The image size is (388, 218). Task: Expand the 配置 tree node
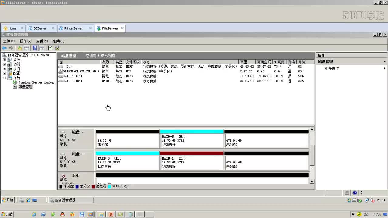coord(4,74)
